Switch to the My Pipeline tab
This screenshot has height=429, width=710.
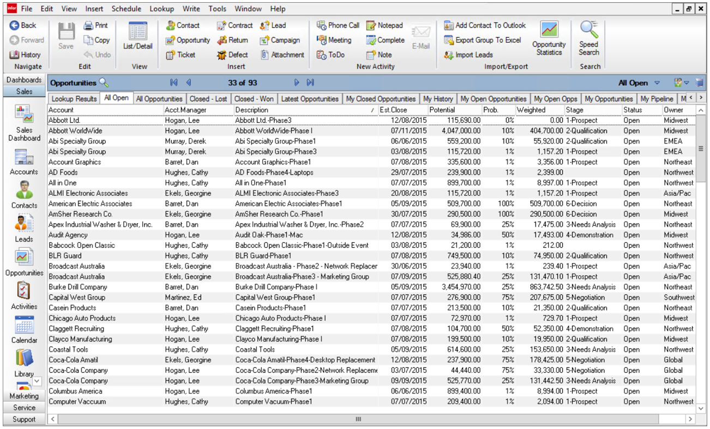[x=657, y=99]
